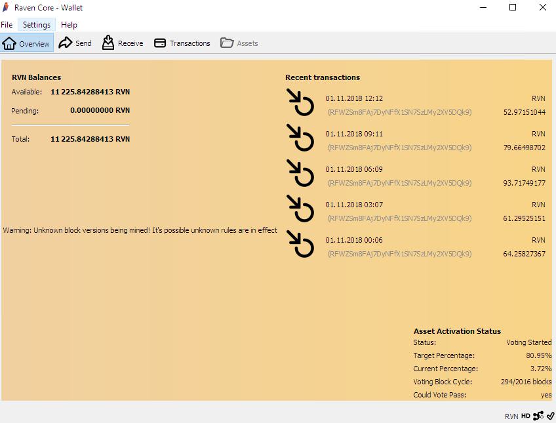556x423 pixels.
Task: Click the address under the 00:06 transaction
Action: pos(400,254)
